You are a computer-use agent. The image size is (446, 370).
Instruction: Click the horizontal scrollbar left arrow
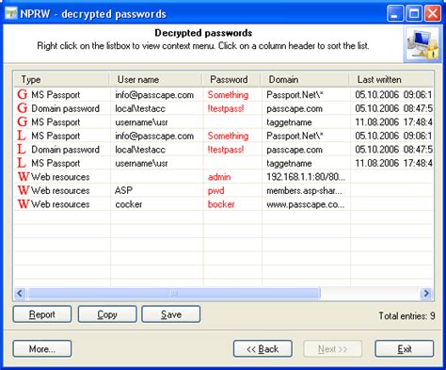(20, 294)
